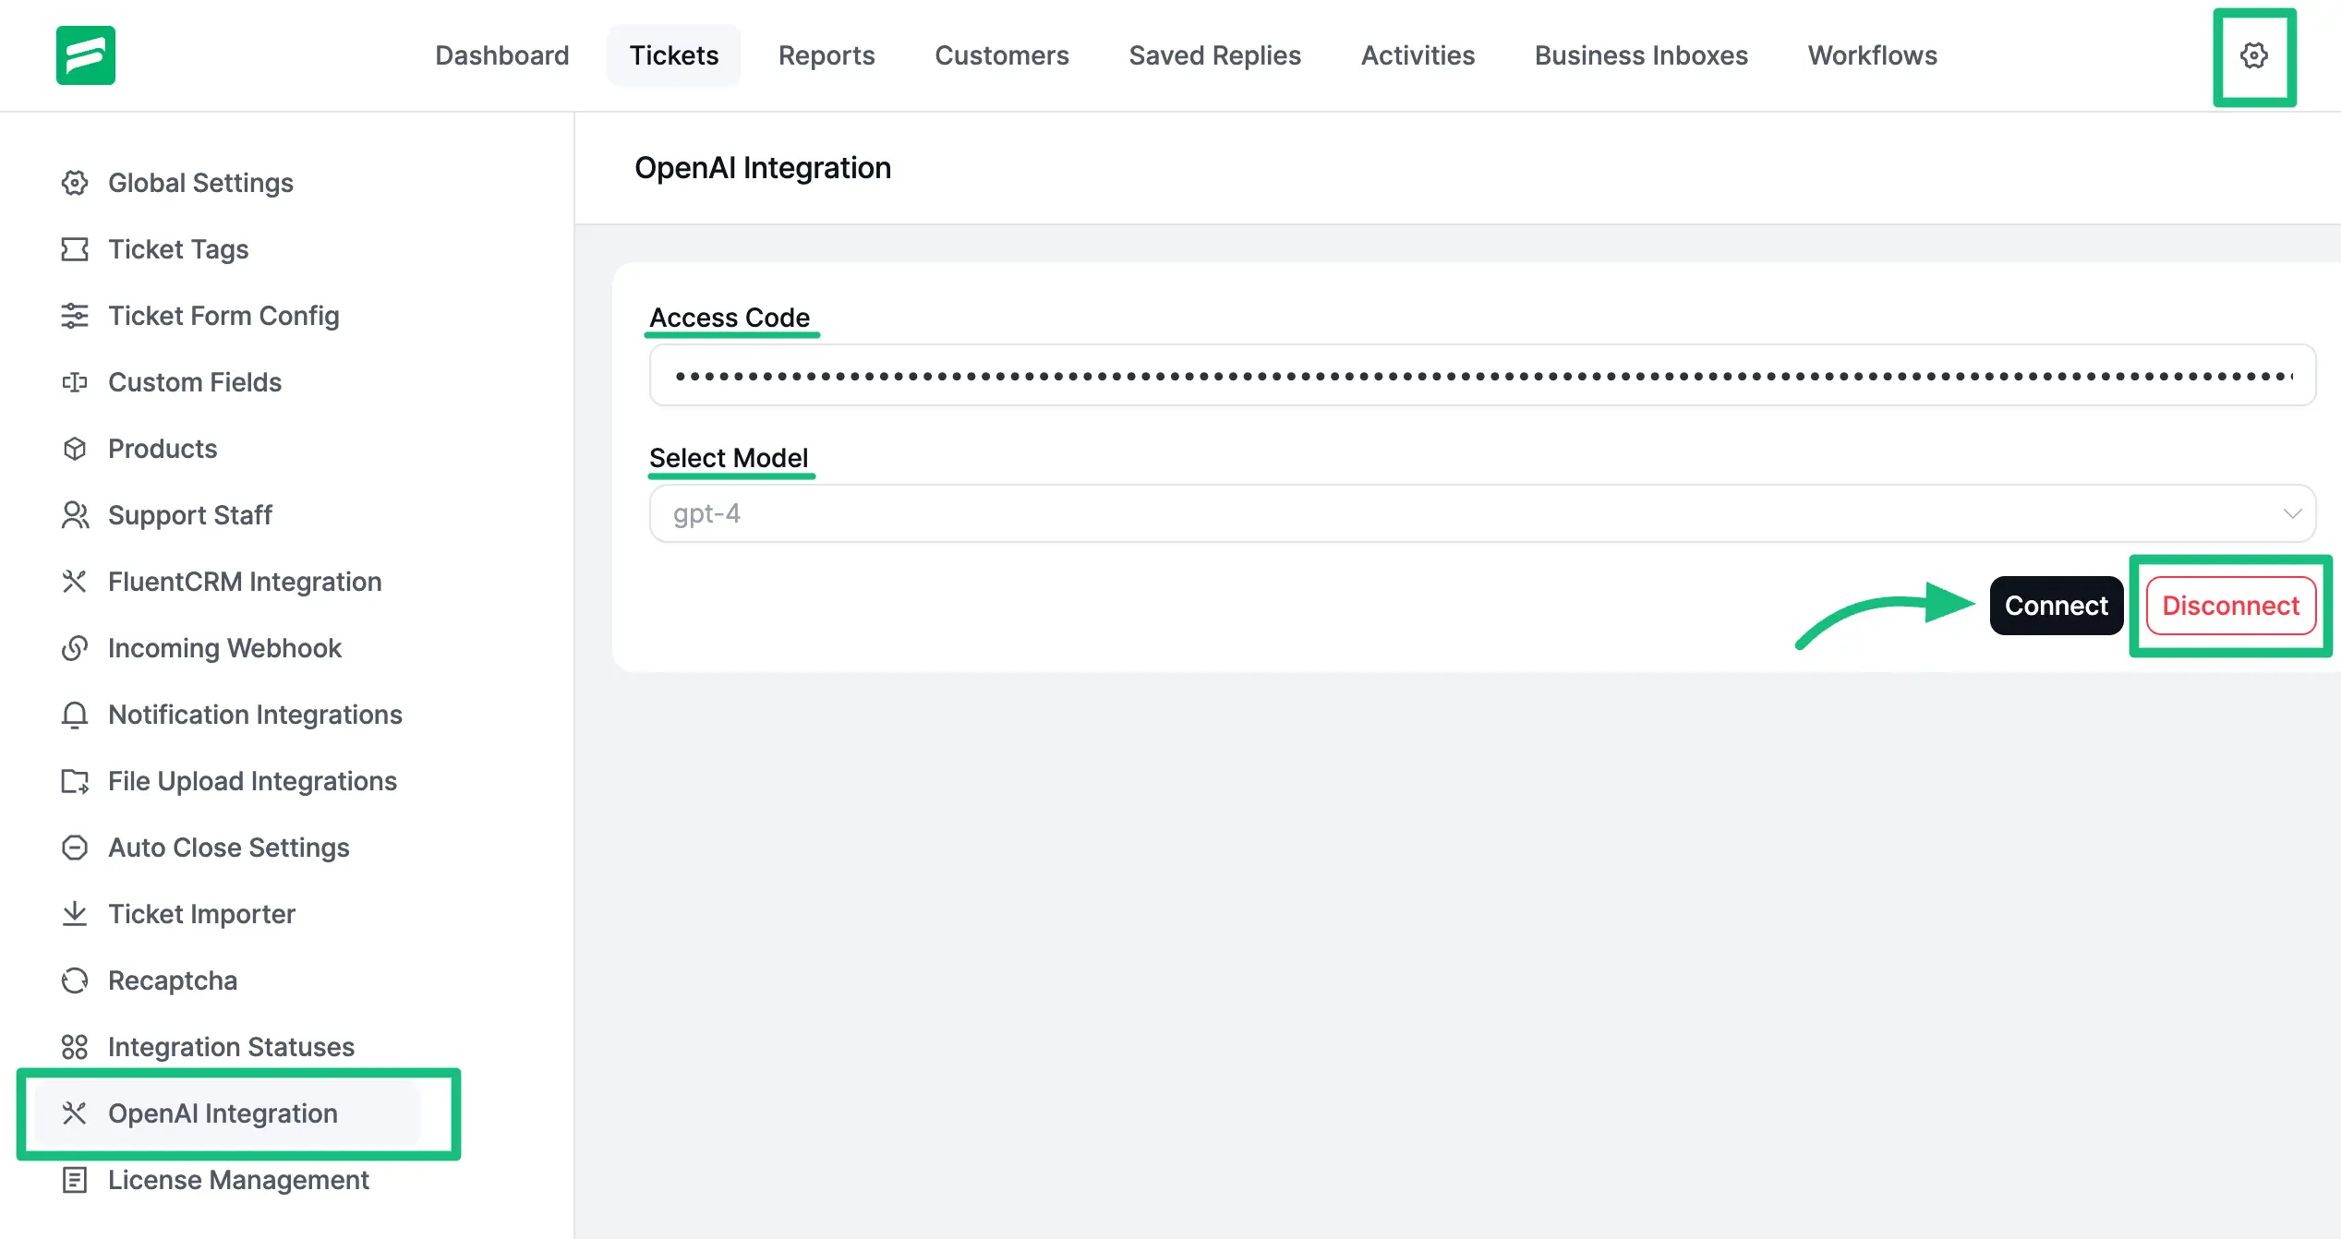Open the Workflows navigation tab

(x=1872, y=55)
